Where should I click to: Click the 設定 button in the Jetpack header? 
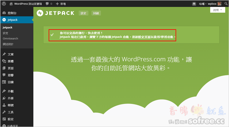(x=83, y=13)
